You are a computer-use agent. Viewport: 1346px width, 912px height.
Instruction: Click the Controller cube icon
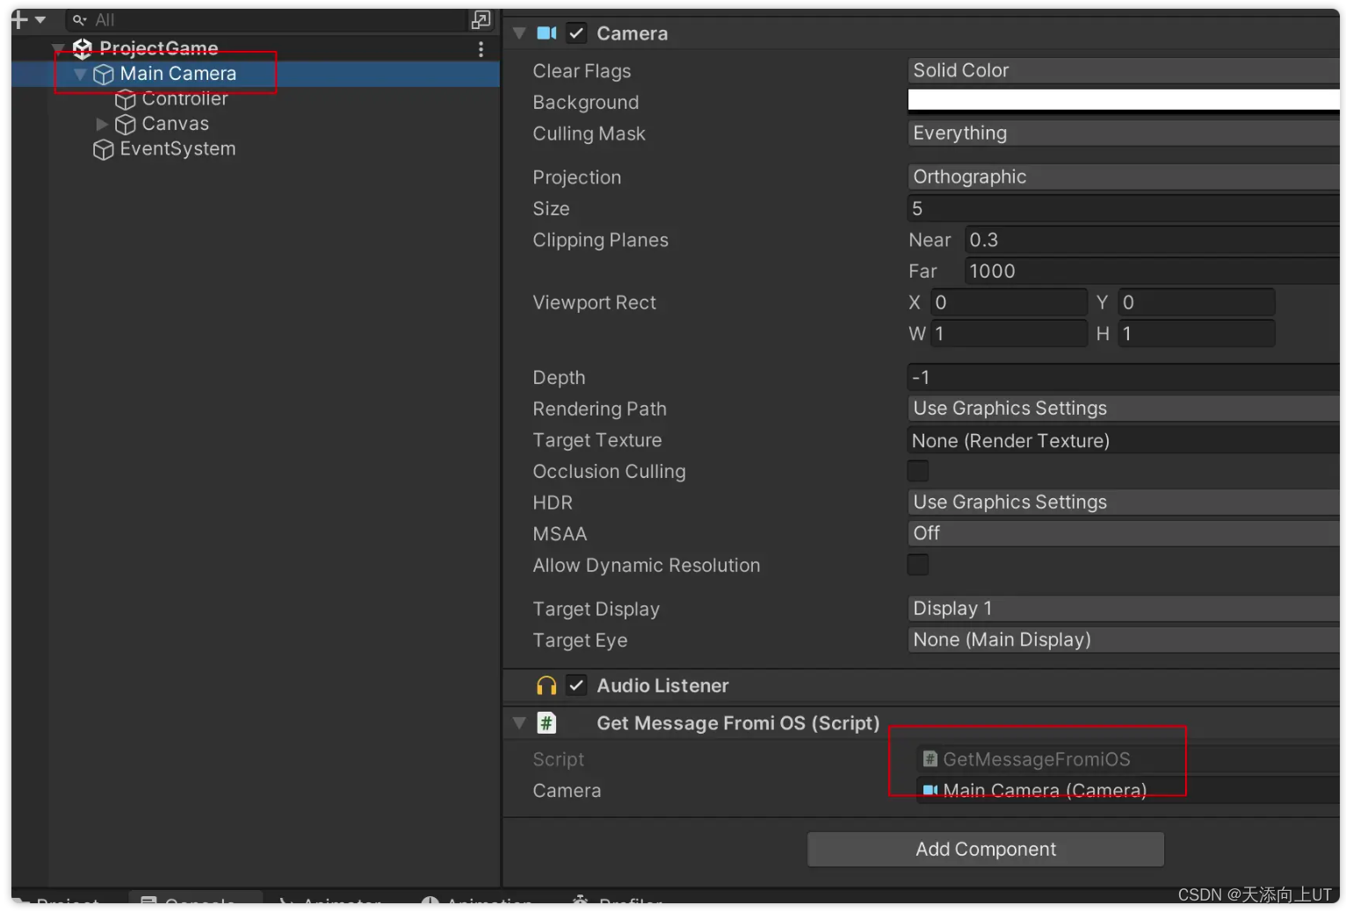tap(126, 99)
